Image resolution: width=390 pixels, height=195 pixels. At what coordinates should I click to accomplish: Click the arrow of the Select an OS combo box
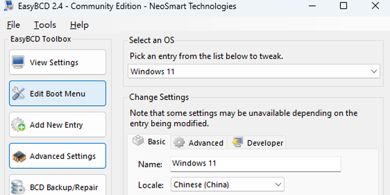(374, 71)
